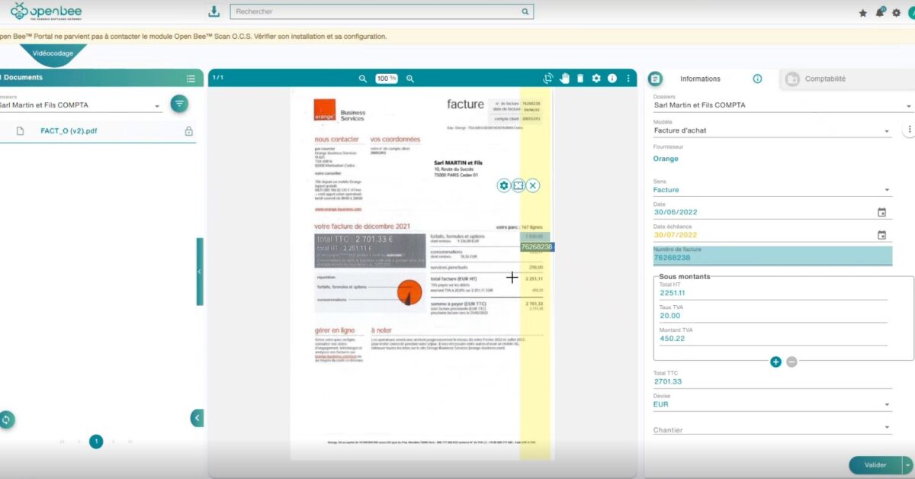Click the plus icon under Sous montants

[x=775, y=362]
